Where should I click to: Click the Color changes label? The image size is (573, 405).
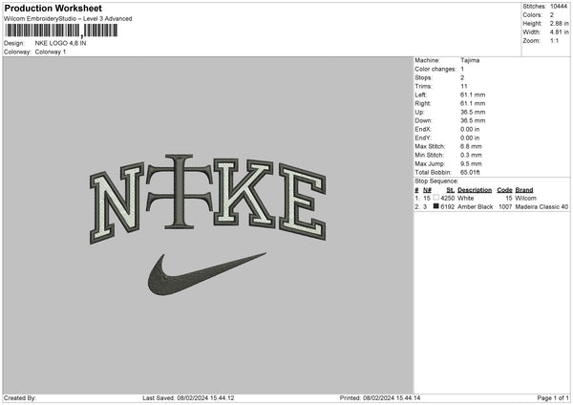435,69
